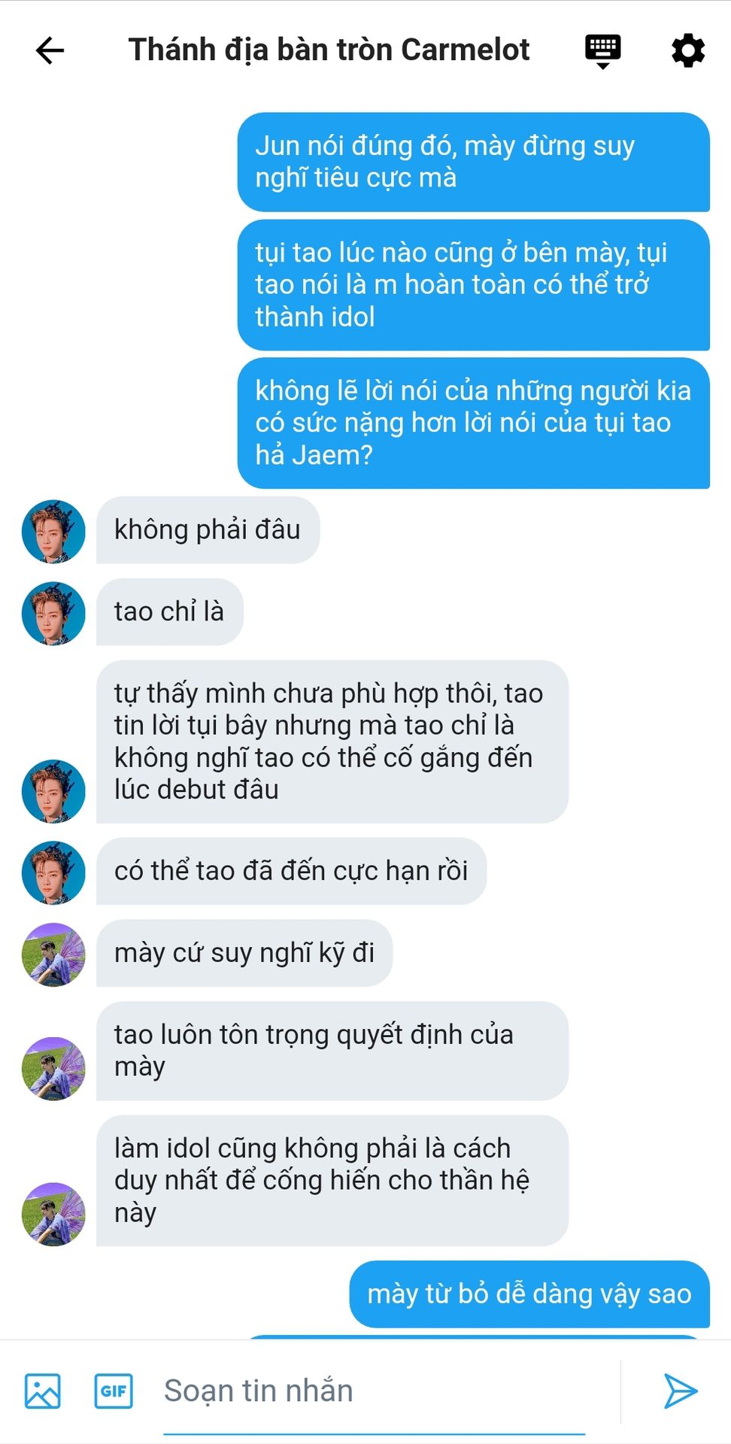Tap avatar beside 'mày cứ suy nghĩ kỹ đi'

53,954
